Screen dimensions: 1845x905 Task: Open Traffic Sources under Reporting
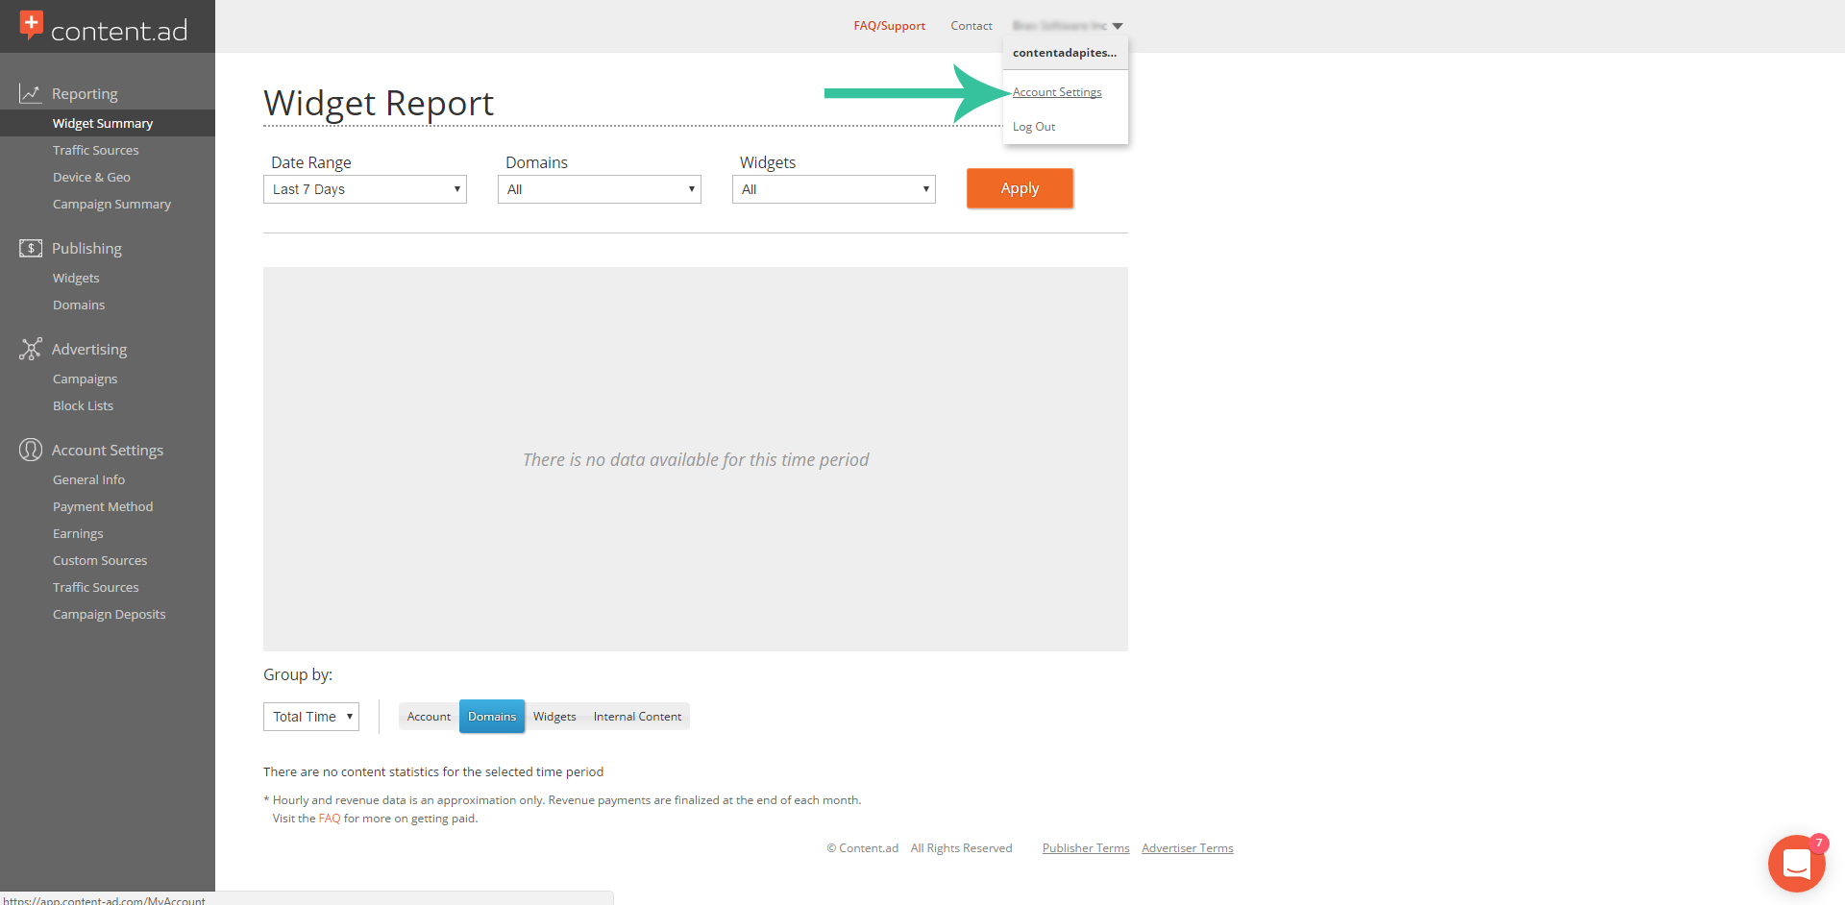[x=95, y=150]
